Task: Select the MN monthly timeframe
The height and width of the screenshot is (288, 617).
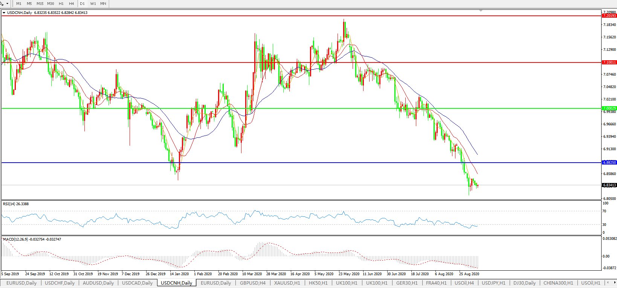Action: (103, 4)
